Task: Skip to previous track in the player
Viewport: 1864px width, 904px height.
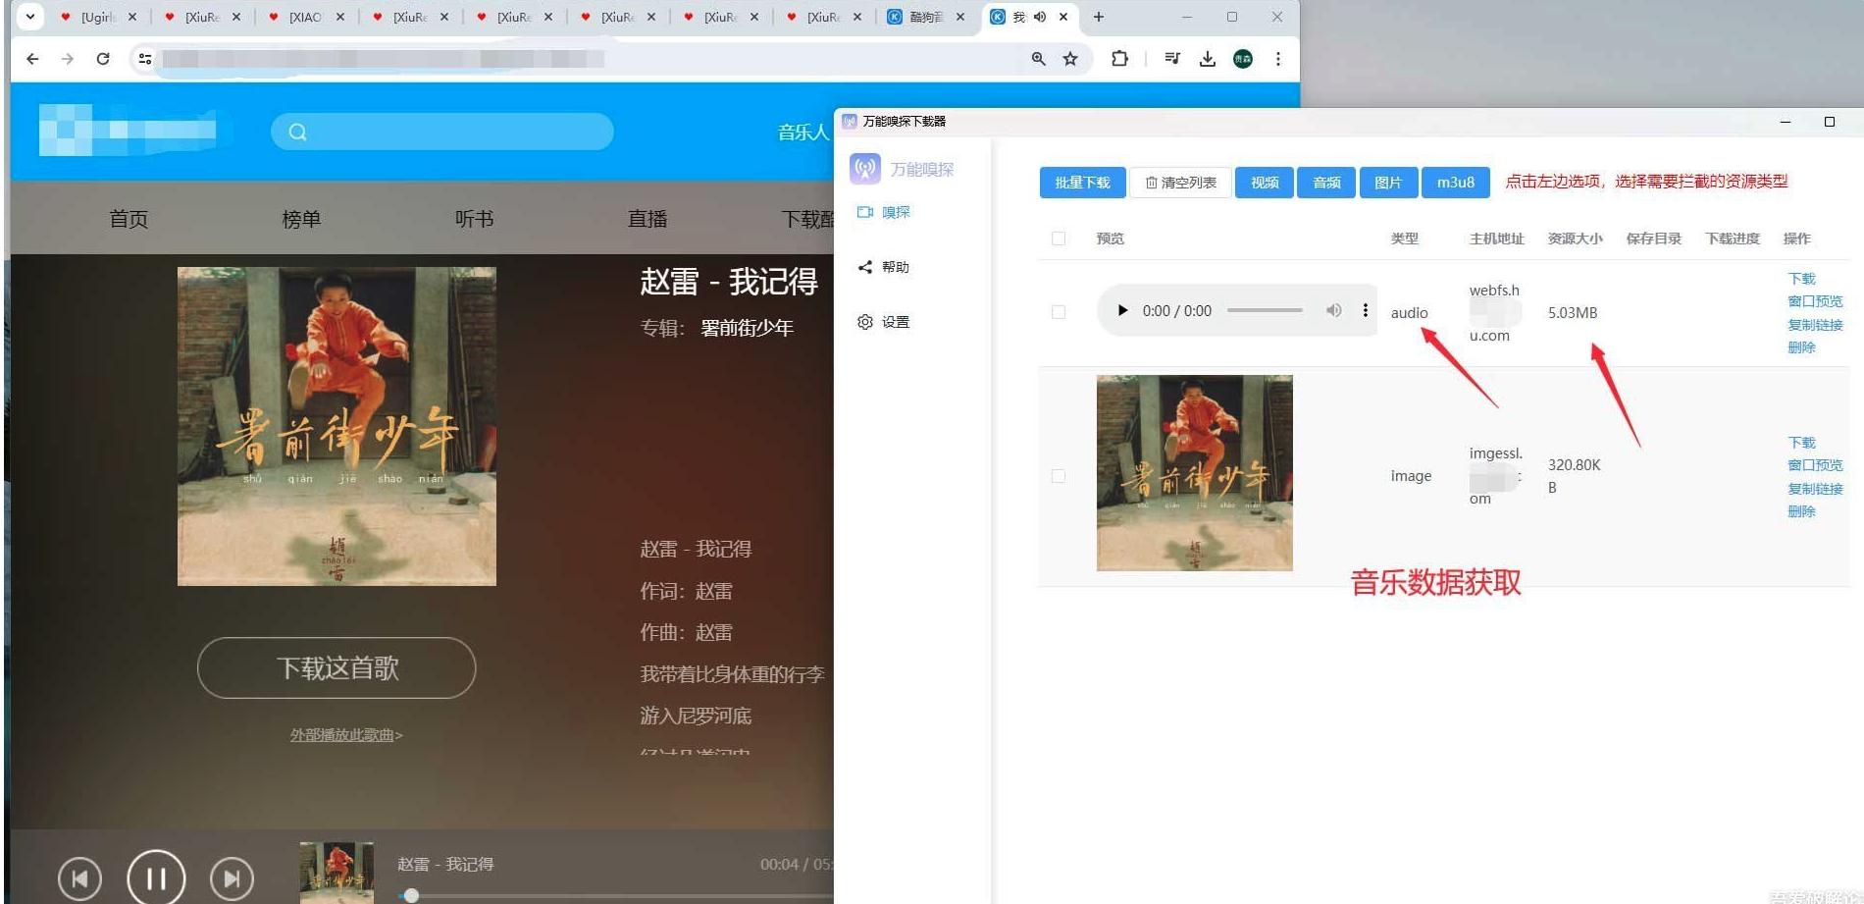Action: [x=79, y=878]
